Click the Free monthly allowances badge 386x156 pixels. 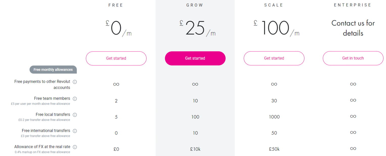coord(53,69)
